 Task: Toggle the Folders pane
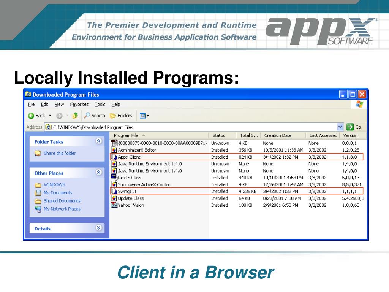pyautogui.click(x=121, y=116)
